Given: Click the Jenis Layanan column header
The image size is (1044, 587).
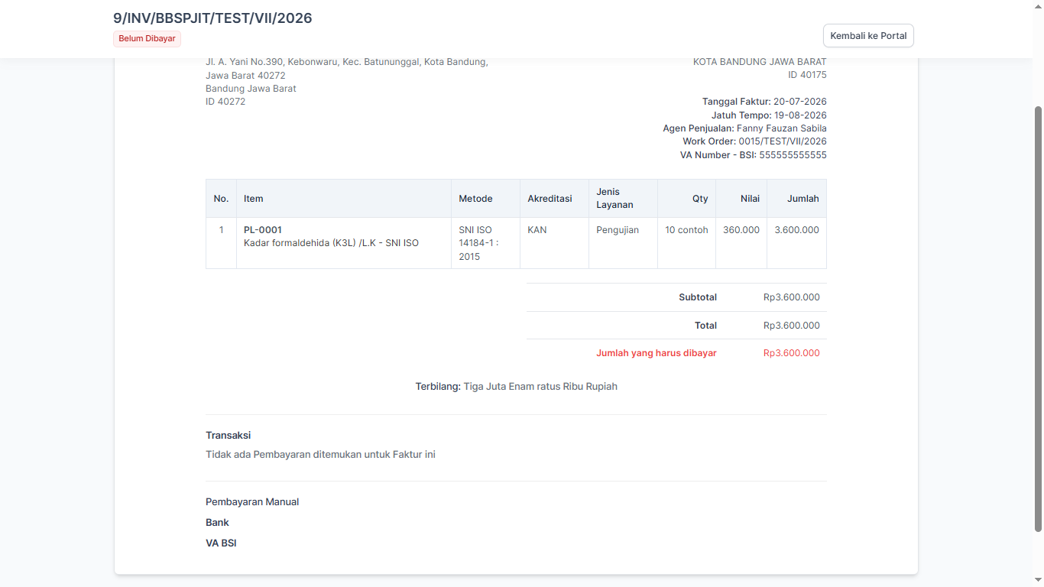Looking at the screenshot, I should (614, 198).
